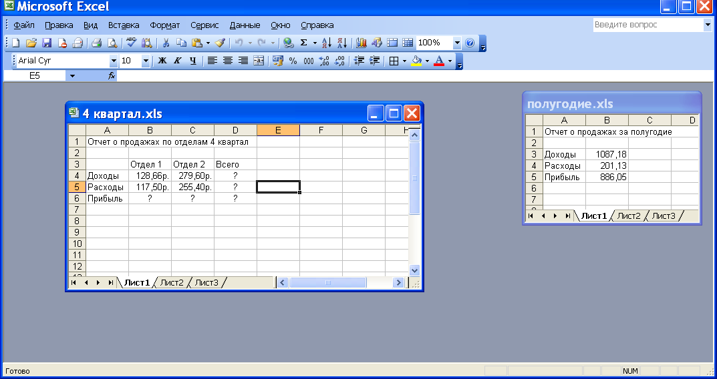Toggle italic К formatting

pyautogui.click(x=178, y=61)
